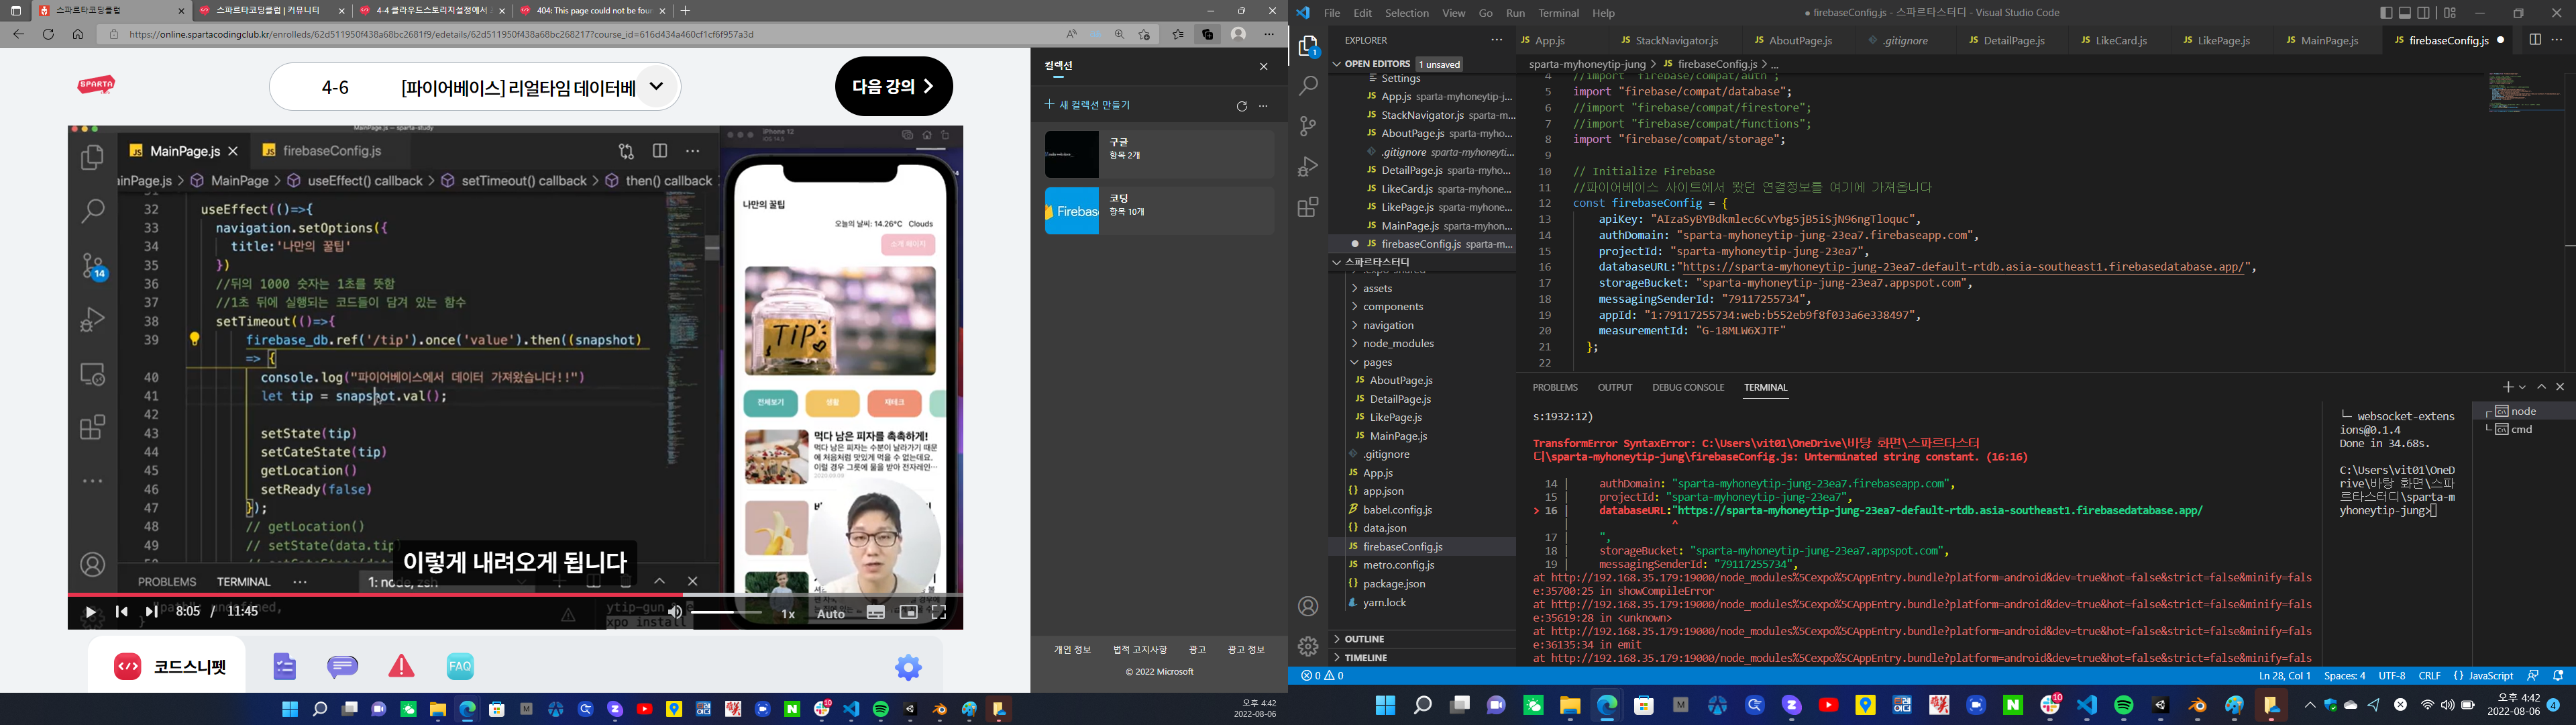Open the blue settings gear below the video
The height and width of the screenshot is (725, 2576).
tap(908, 667)
